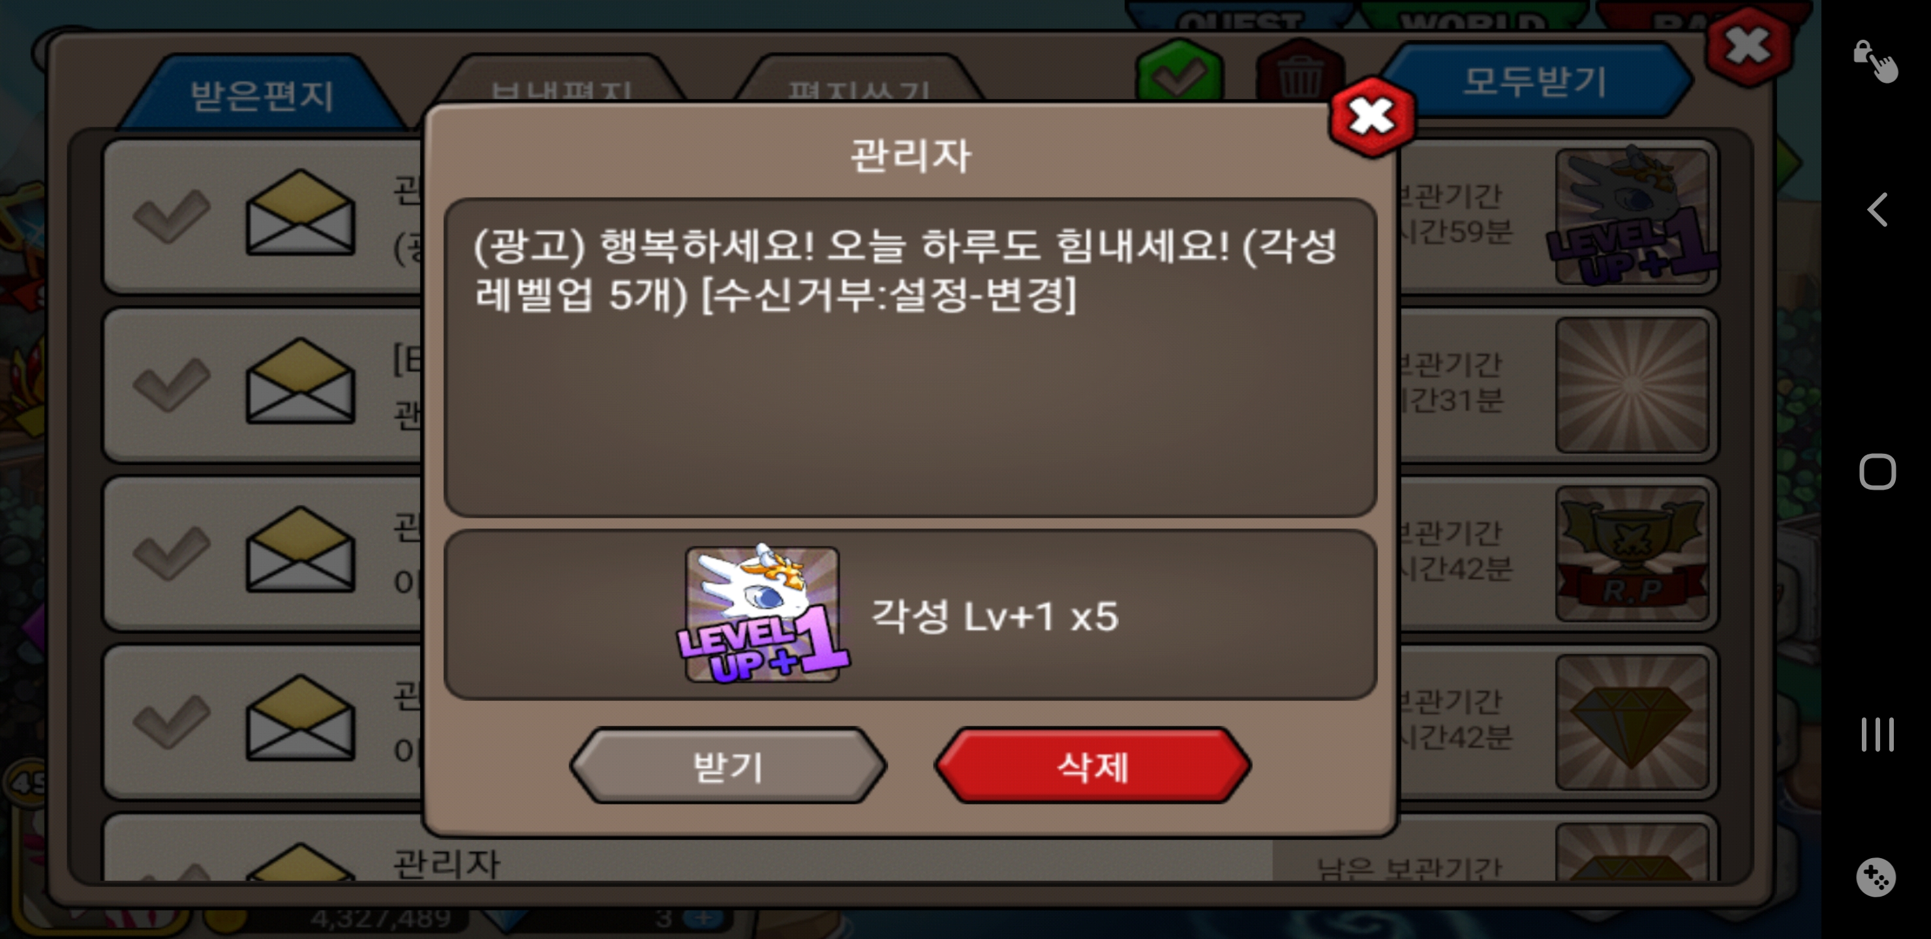Tap the 받기 receive button
Screen dimensions: 1931x939
click(728, 766)
